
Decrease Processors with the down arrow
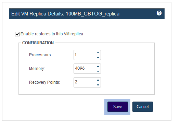98,58
